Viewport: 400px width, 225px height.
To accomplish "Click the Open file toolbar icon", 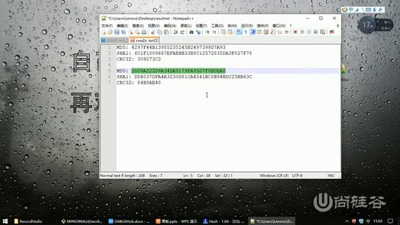I will click(x=110, y=32).
